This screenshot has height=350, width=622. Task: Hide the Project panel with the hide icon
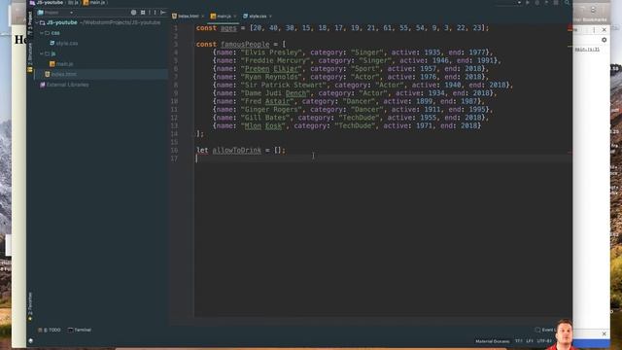(162, 13)
